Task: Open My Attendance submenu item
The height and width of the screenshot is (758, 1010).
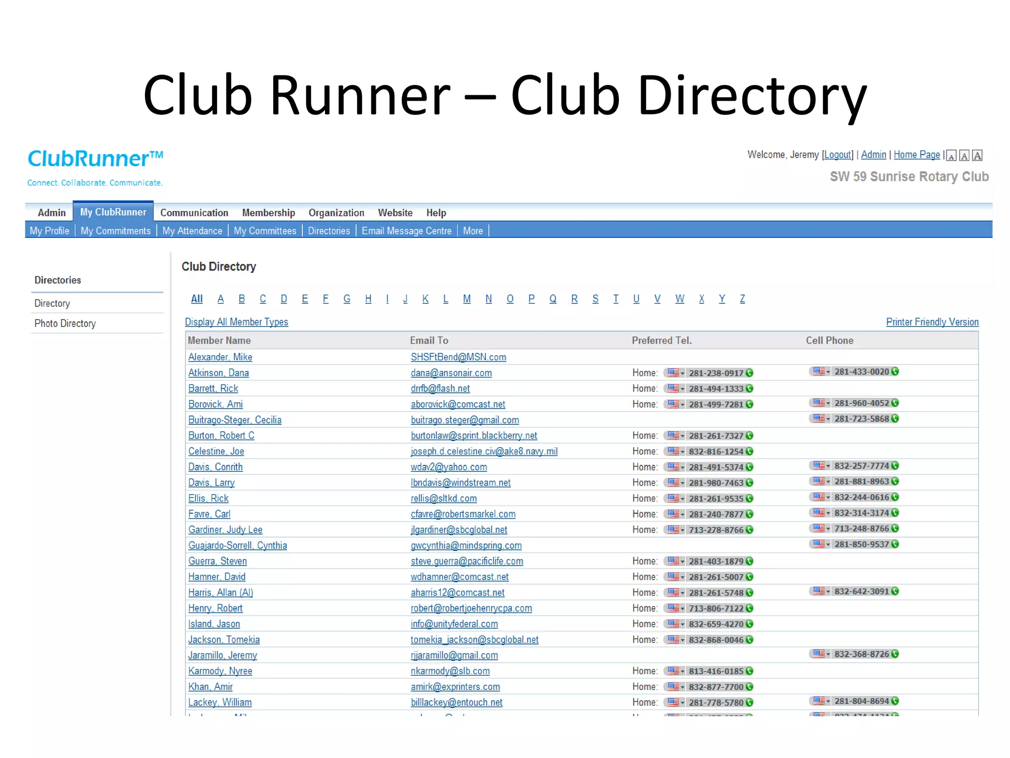Action: (192, 231)
